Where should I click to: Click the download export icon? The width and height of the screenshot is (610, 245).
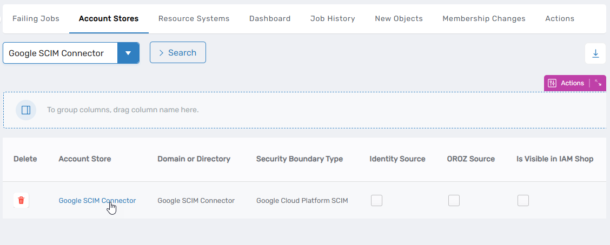coord(595,53)
